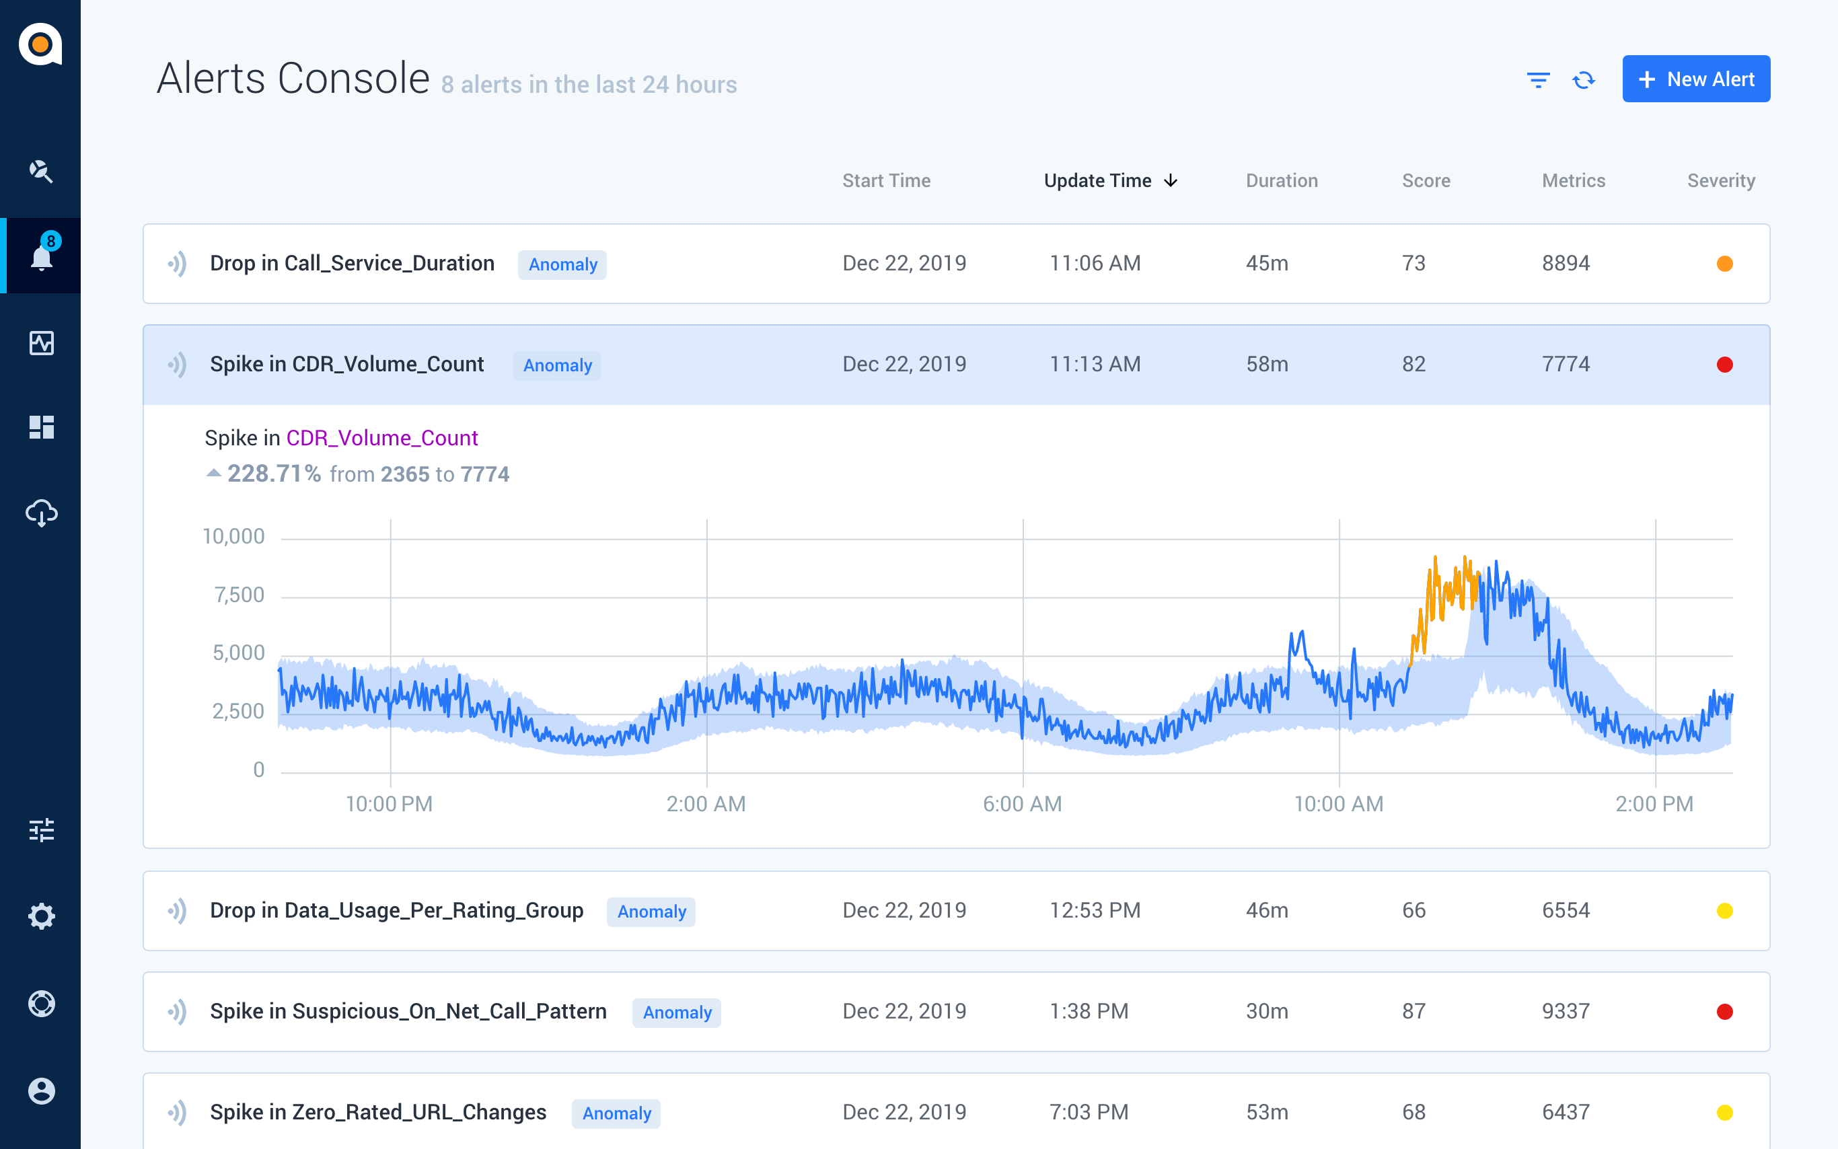Open the help lifebuoy icon in sidebar
Viewport: 1838px width, 1149px height.
click(41, 1004)
